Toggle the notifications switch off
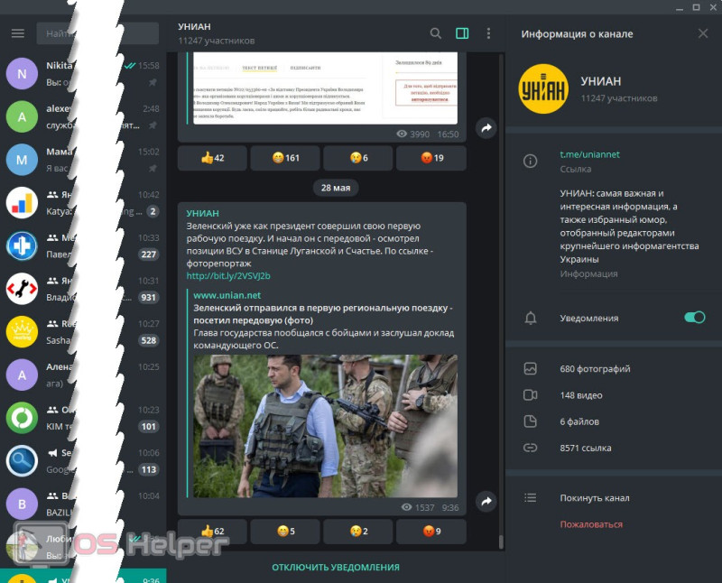This screenshot has height=583, width=722. click(x=694, y=317)
